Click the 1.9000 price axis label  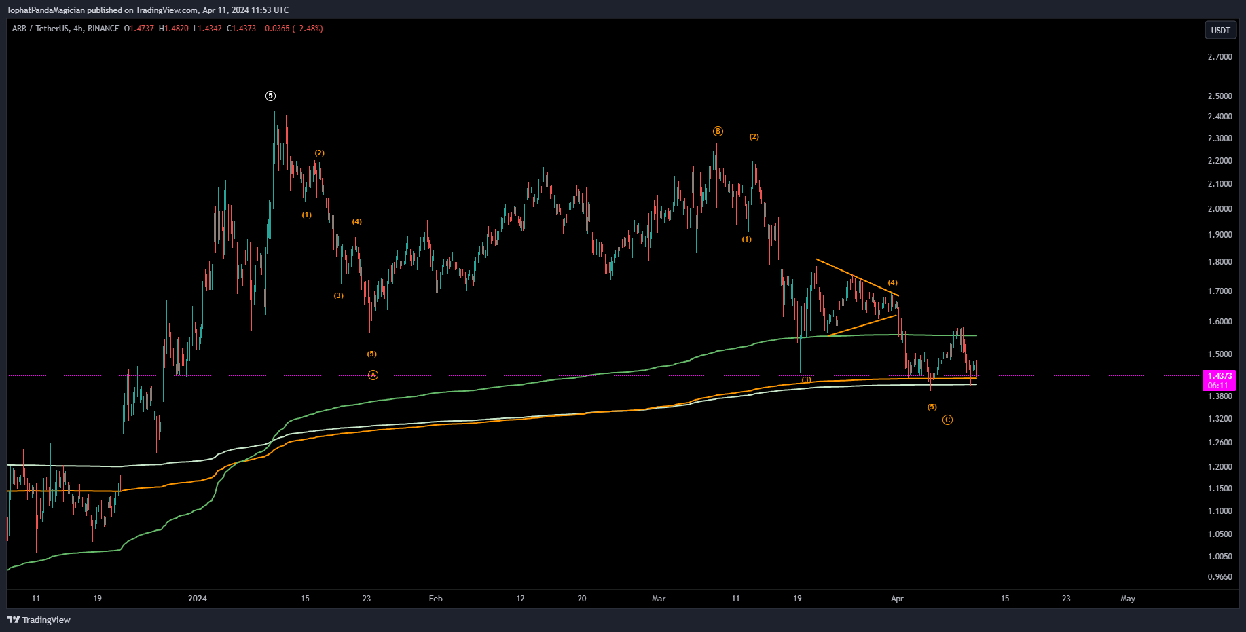[1220, 235]
